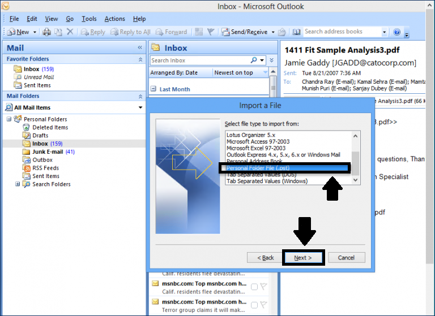Click the Search Inbox field
The width and height of the screenshot is (435, 316).
(x=201, y=60)
